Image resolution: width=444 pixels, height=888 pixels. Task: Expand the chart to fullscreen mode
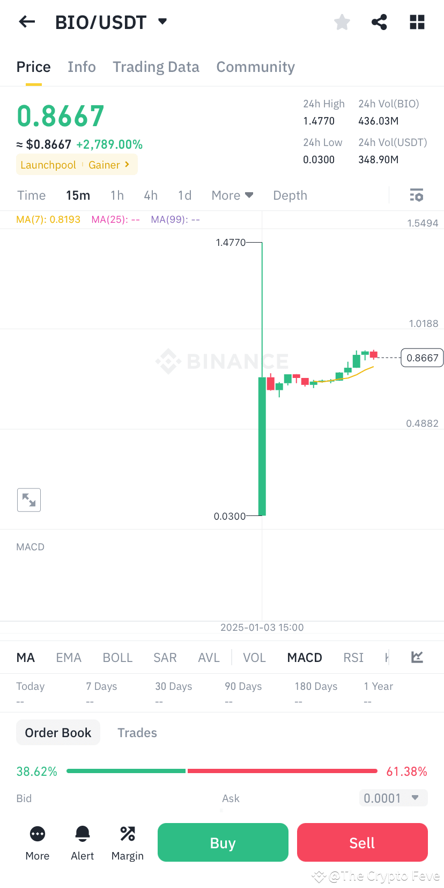coord(28,499)
